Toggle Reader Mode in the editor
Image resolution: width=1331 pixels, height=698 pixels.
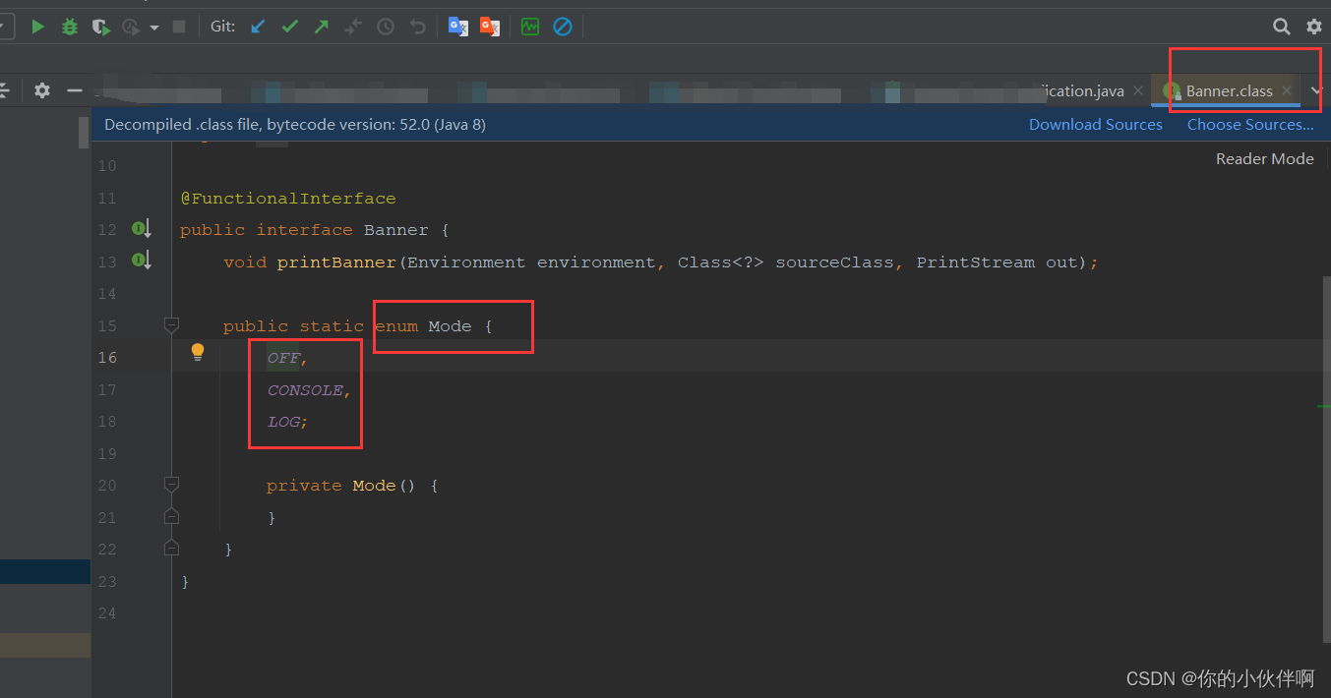pos(1264,158)
